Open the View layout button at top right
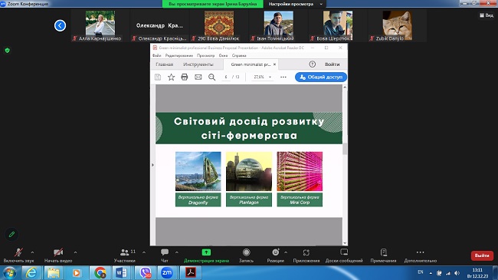This screenshot has height=280, width=498. point(487,15)
